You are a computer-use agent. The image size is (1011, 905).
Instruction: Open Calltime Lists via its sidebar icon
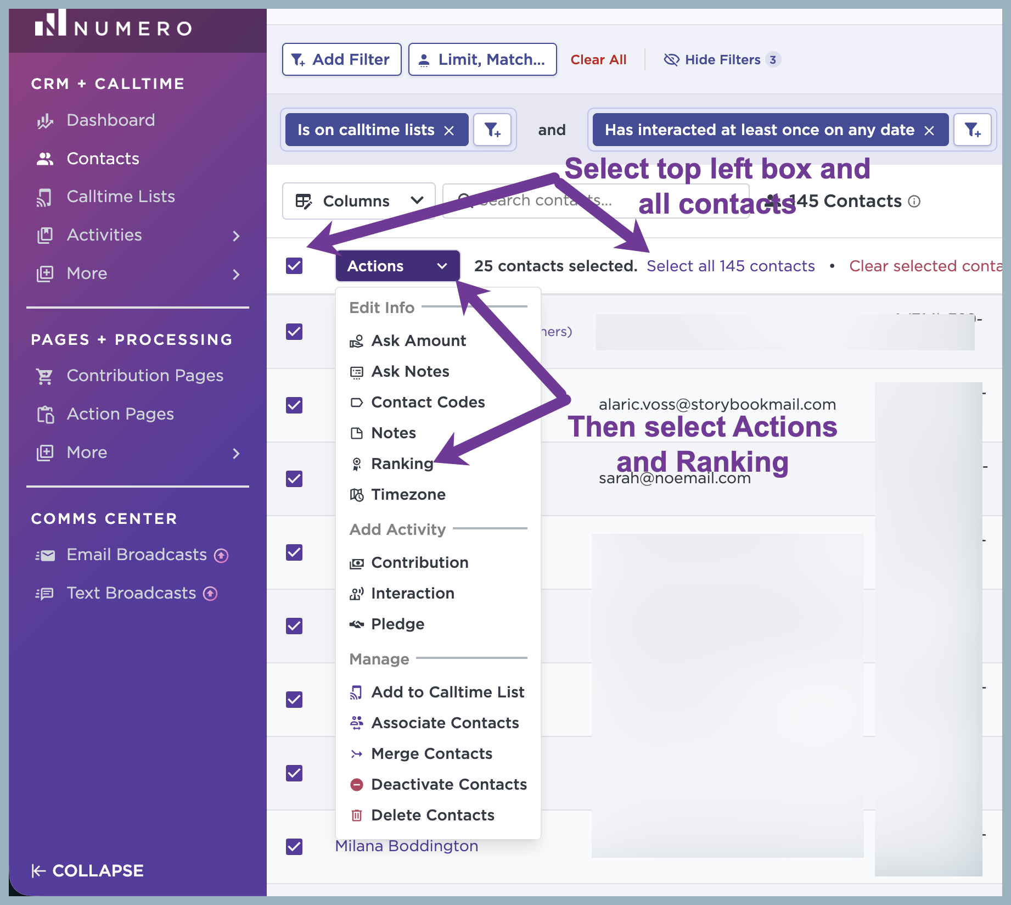pyautogui.click(x=45, y=197)
